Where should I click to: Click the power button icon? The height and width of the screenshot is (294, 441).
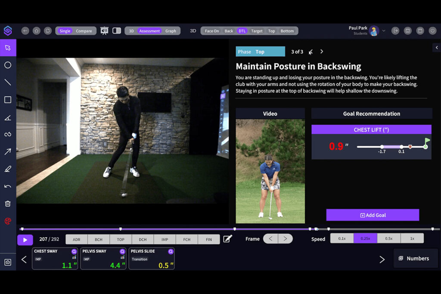click(x=432, y=31)
